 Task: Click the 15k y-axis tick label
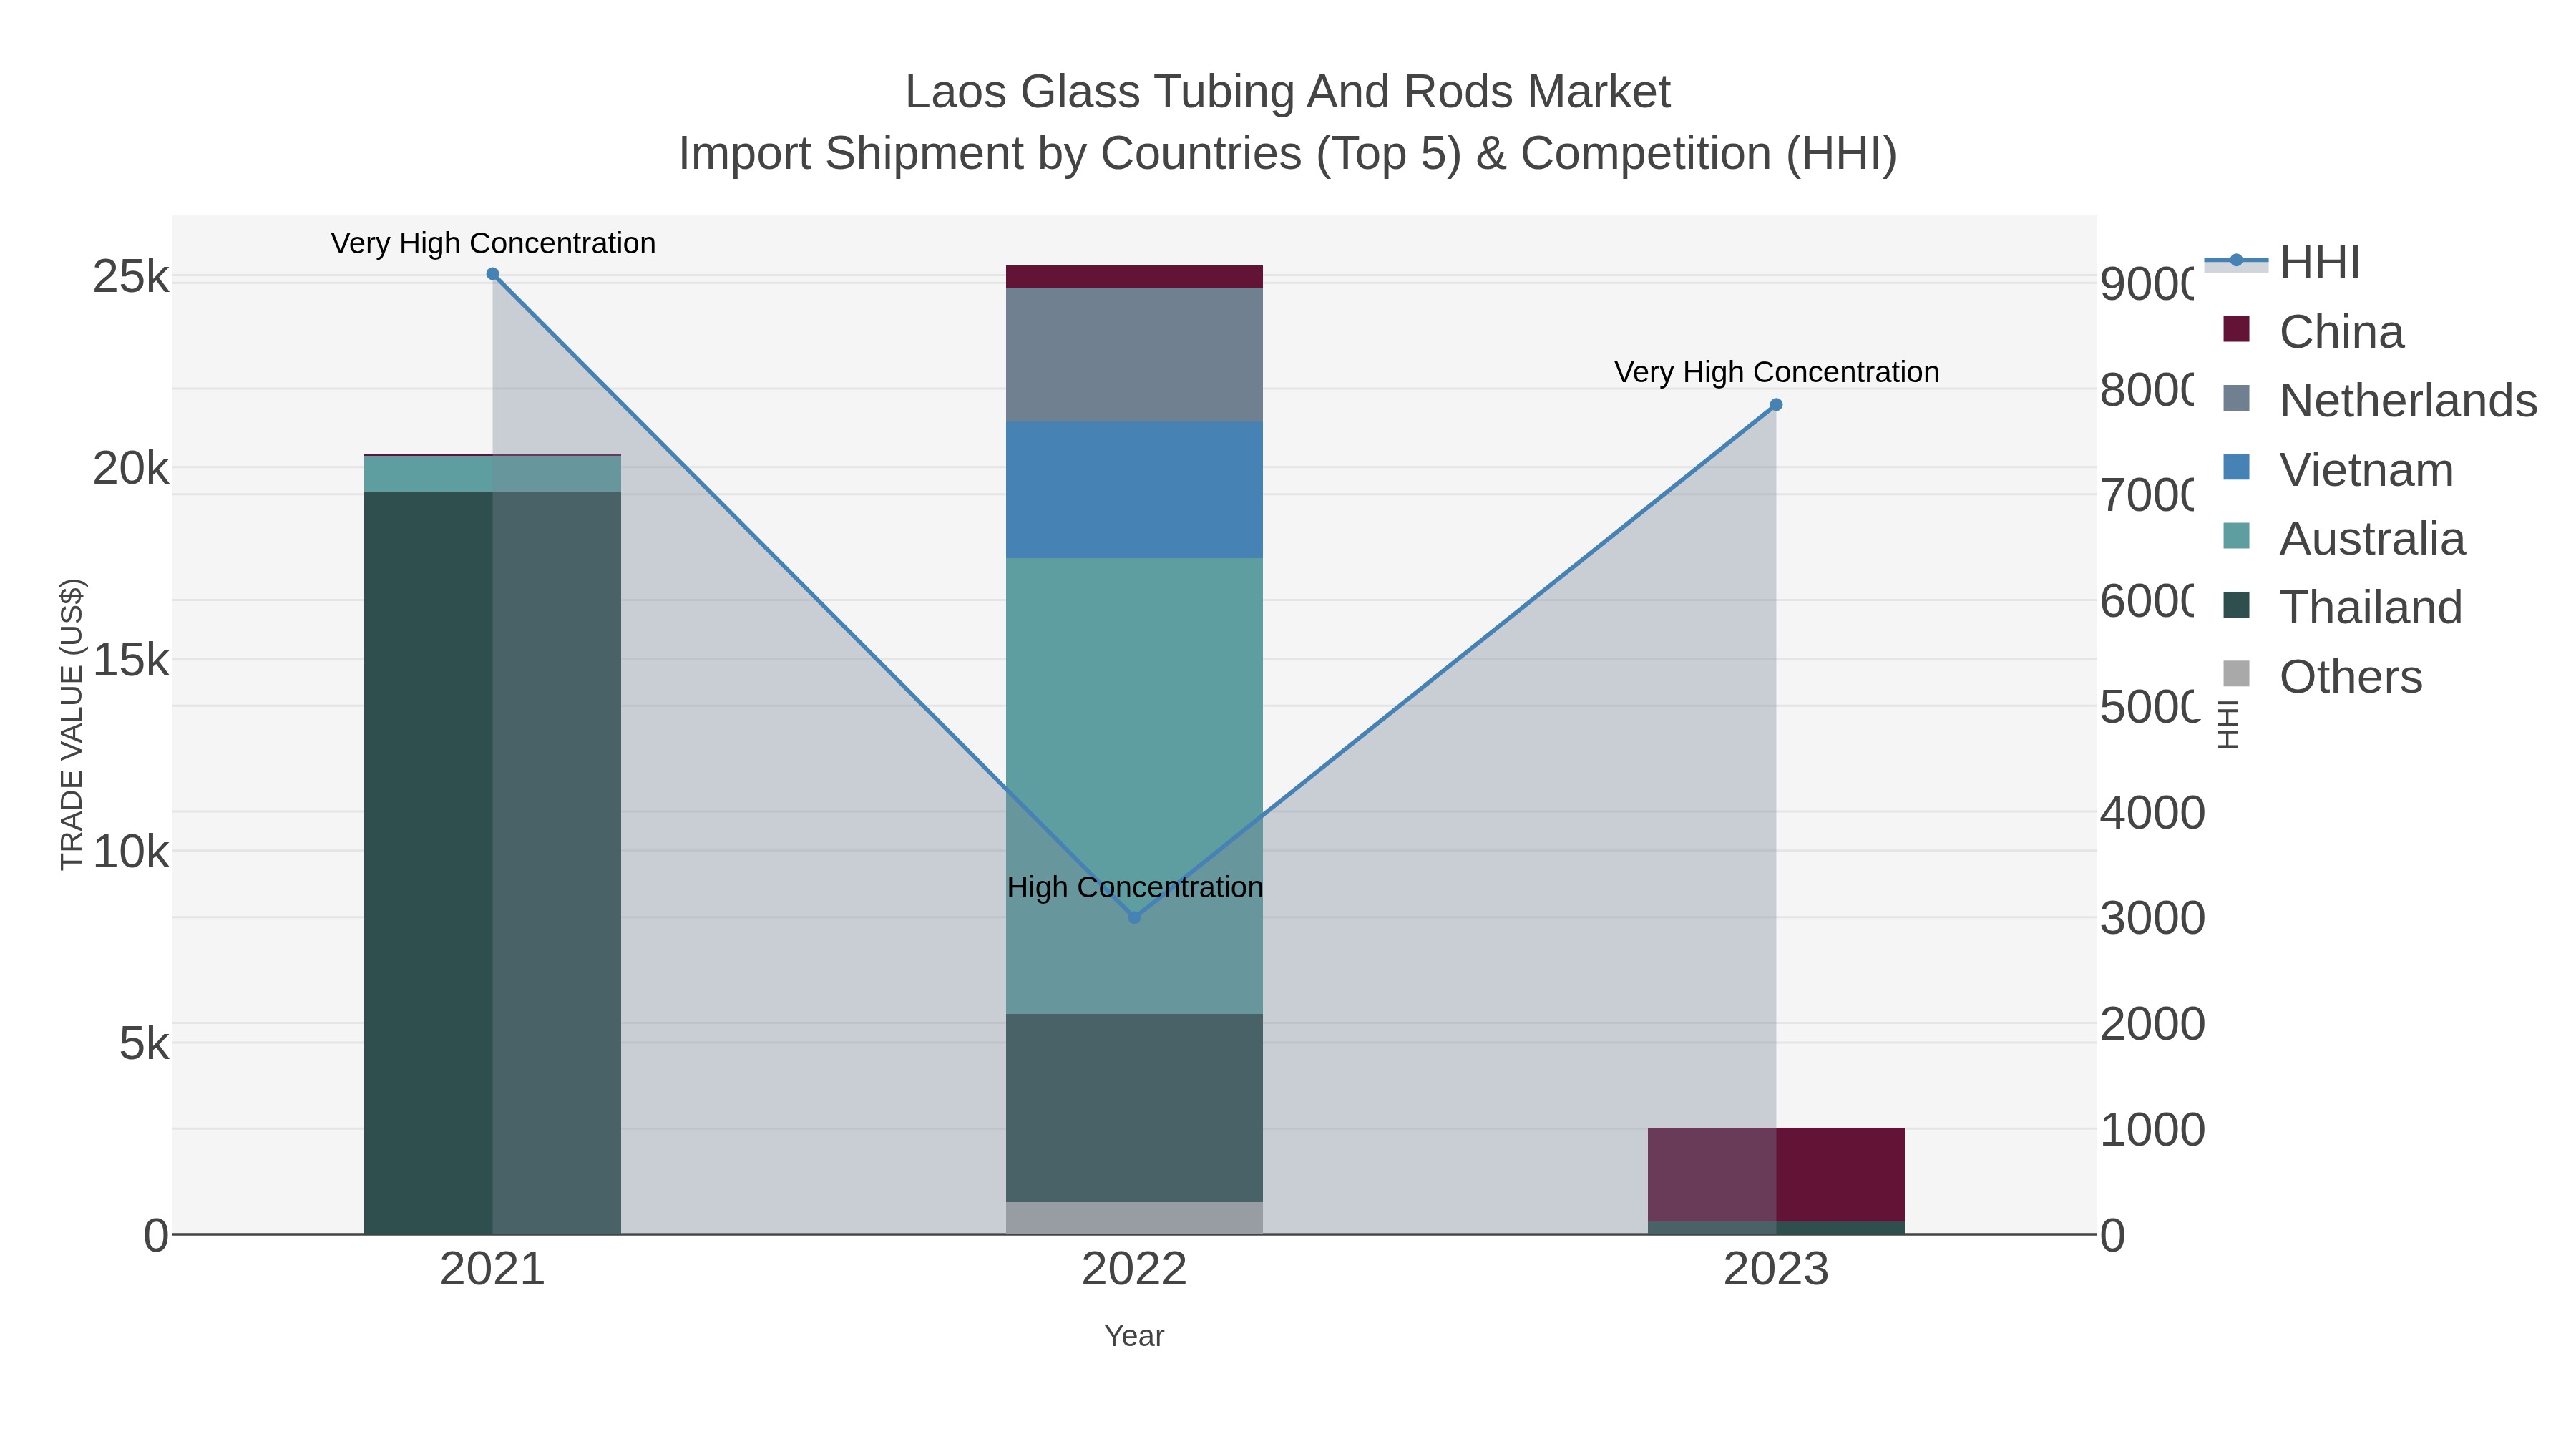[x=131, y=660]
